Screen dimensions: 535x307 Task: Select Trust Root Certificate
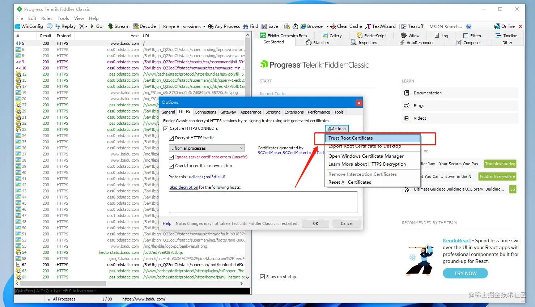373,138
